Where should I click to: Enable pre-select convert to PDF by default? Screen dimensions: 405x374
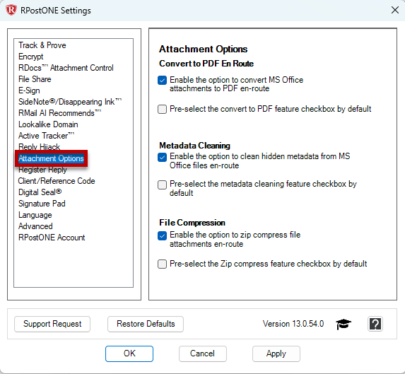coord(162,109)
